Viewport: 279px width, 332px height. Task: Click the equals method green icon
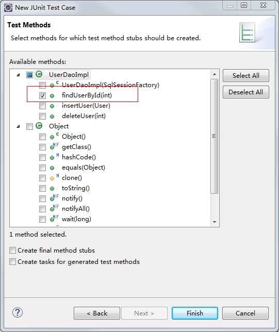coord(52,168)
